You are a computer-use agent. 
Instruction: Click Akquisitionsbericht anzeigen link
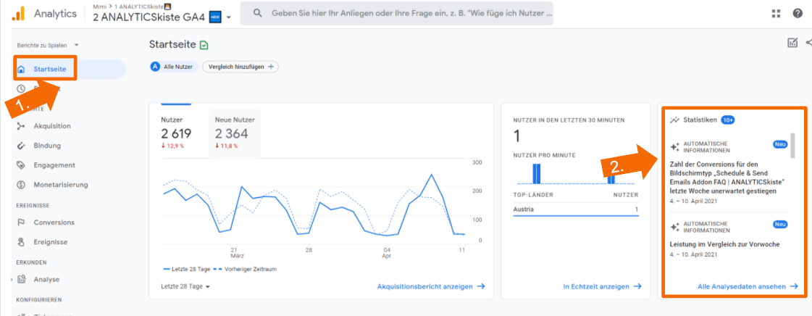click(431, 286)
